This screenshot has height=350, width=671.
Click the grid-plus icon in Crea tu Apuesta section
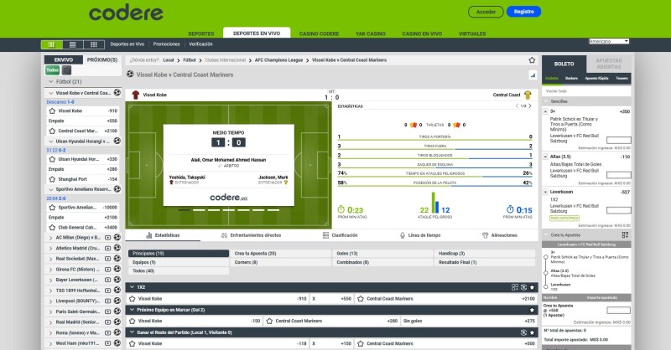[625, 235]
